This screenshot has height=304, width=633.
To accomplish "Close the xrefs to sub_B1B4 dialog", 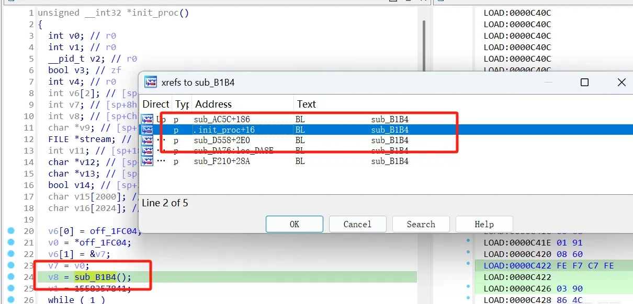I will 621,83.
